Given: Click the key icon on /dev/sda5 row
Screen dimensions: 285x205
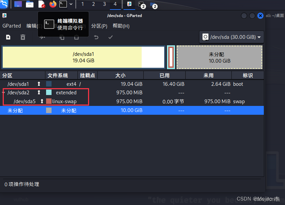Looking at the screenshot, I should (x=42, y=101).
